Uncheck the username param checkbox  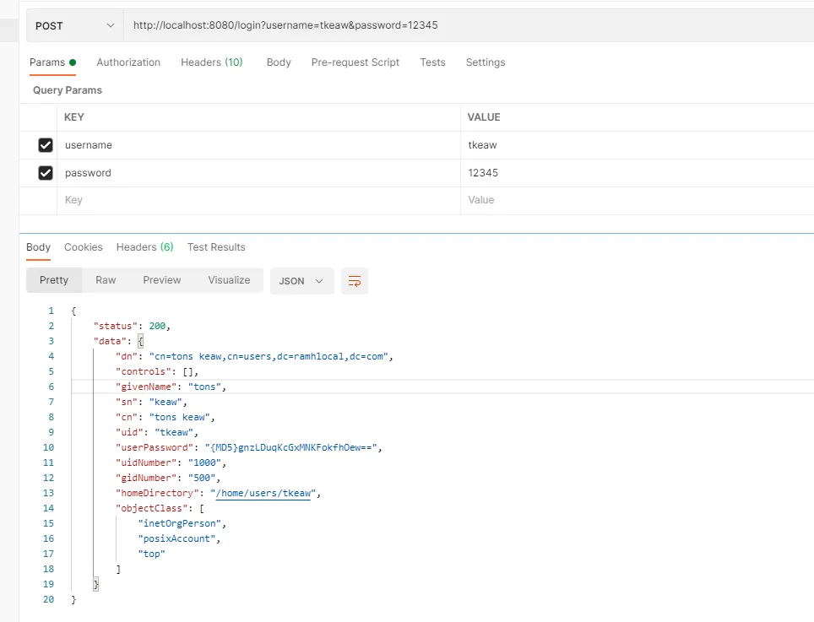[46, 145]
